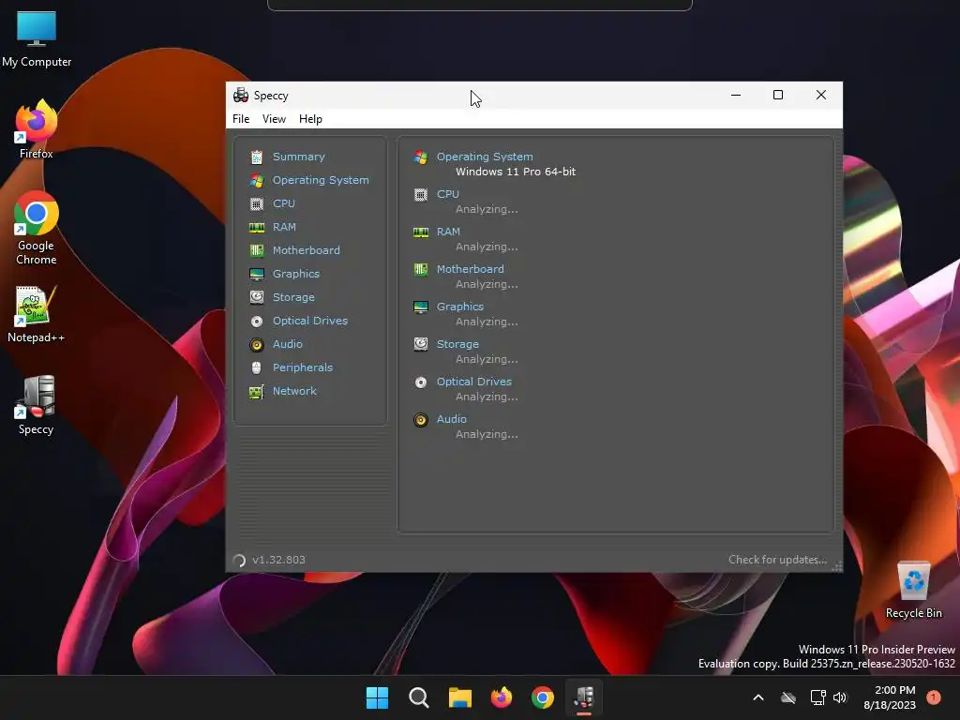Click the Summary icon in sidebar

tap(257, 157)
